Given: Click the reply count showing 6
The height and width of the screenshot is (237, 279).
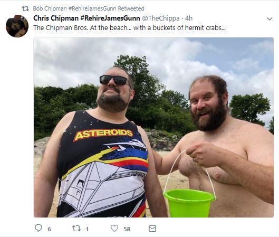Looking at the screenshot, I should point(49,229).
